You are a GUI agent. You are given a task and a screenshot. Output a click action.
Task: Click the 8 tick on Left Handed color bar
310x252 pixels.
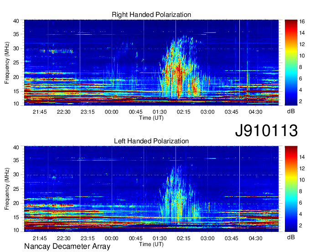(x=301, y=191)
